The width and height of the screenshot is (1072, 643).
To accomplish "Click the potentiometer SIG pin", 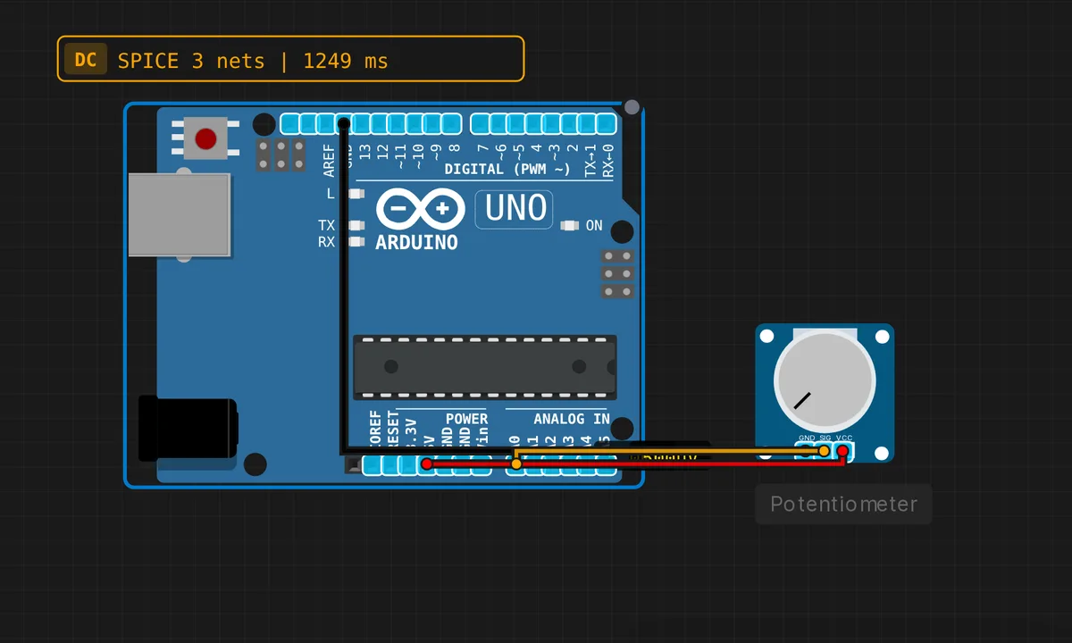I will 825,452.
